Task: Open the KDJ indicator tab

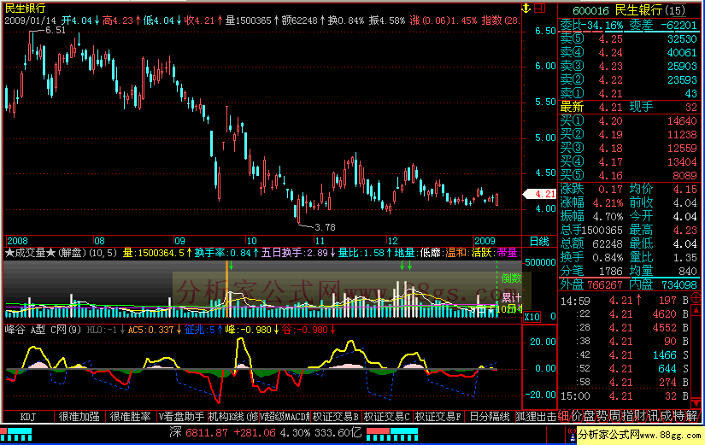Action: (x=28, y=417)
